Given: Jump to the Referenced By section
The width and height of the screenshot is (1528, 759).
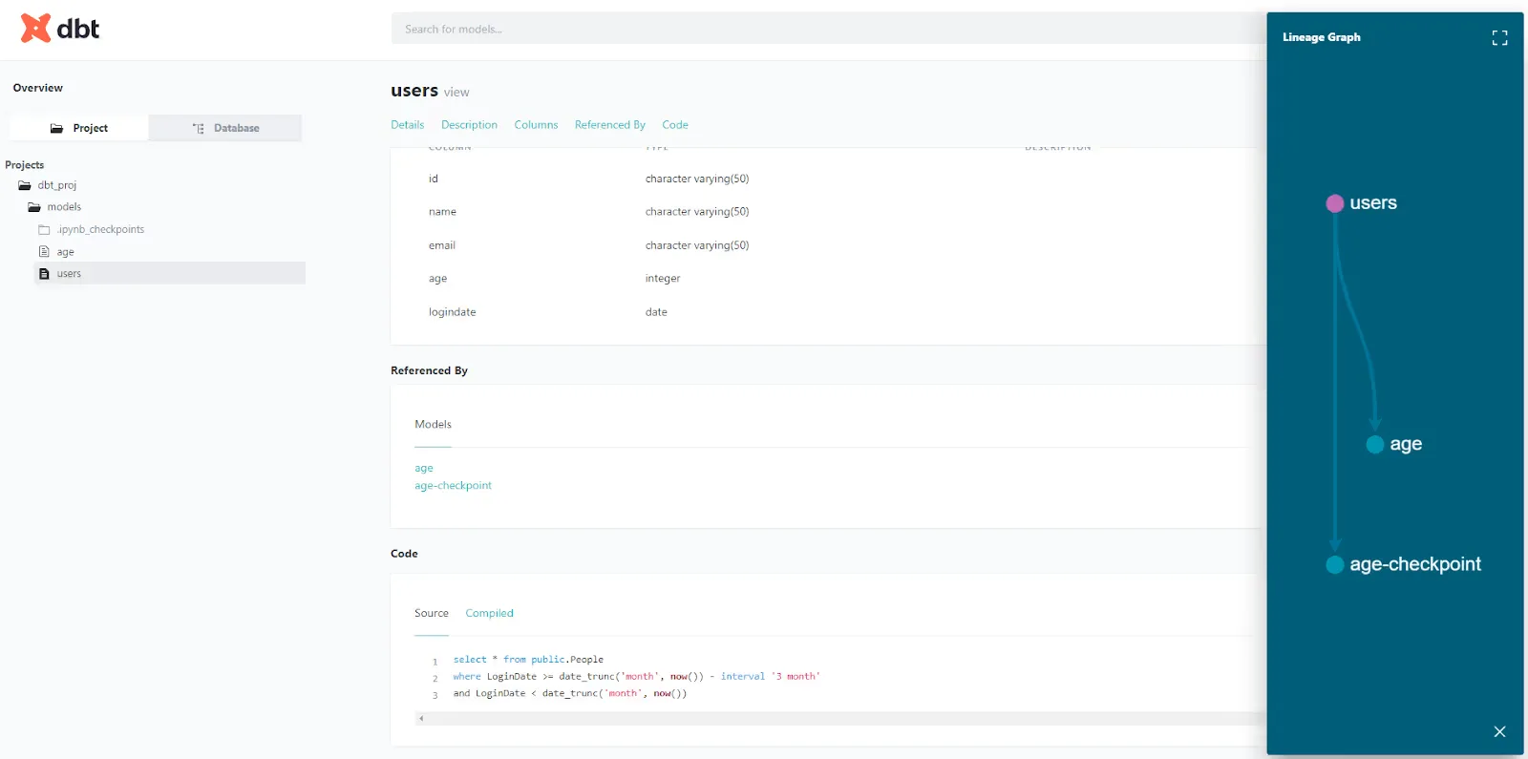Looking at the screenshot, I should [x=610, y=125].
